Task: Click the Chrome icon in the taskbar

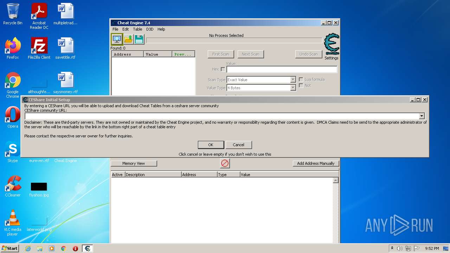Action: tap(64, 248)
